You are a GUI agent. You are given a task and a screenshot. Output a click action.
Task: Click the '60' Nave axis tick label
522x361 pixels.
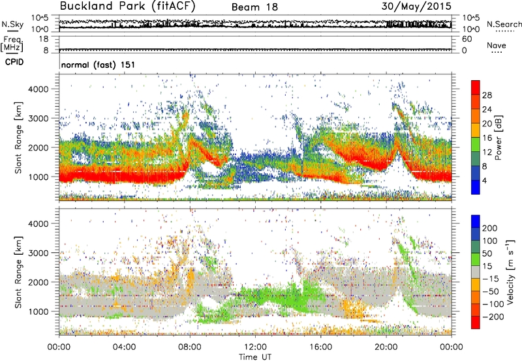click(x=467, y=39)
